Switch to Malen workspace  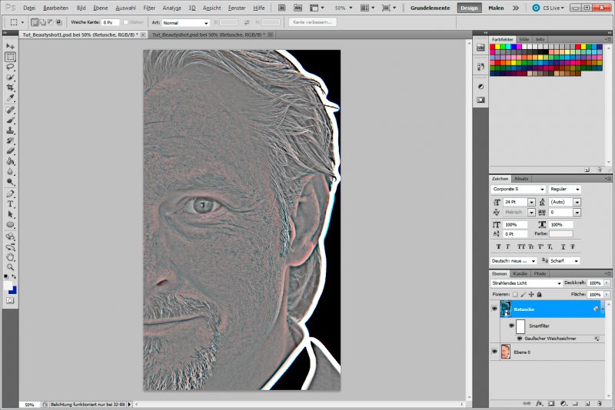tap(496, 8)
